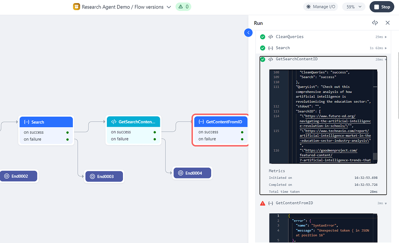Click the green check beside GetSearchContentID

262,59
